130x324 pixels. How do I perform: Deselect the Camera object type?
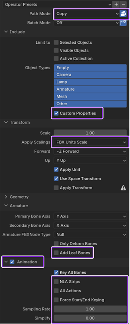coord(90,75)
